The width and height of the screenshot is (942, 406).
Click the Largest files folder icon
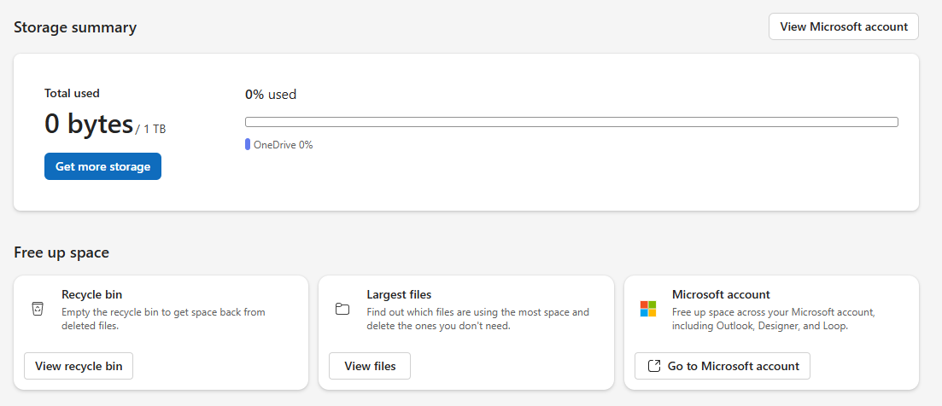[342, 310]
